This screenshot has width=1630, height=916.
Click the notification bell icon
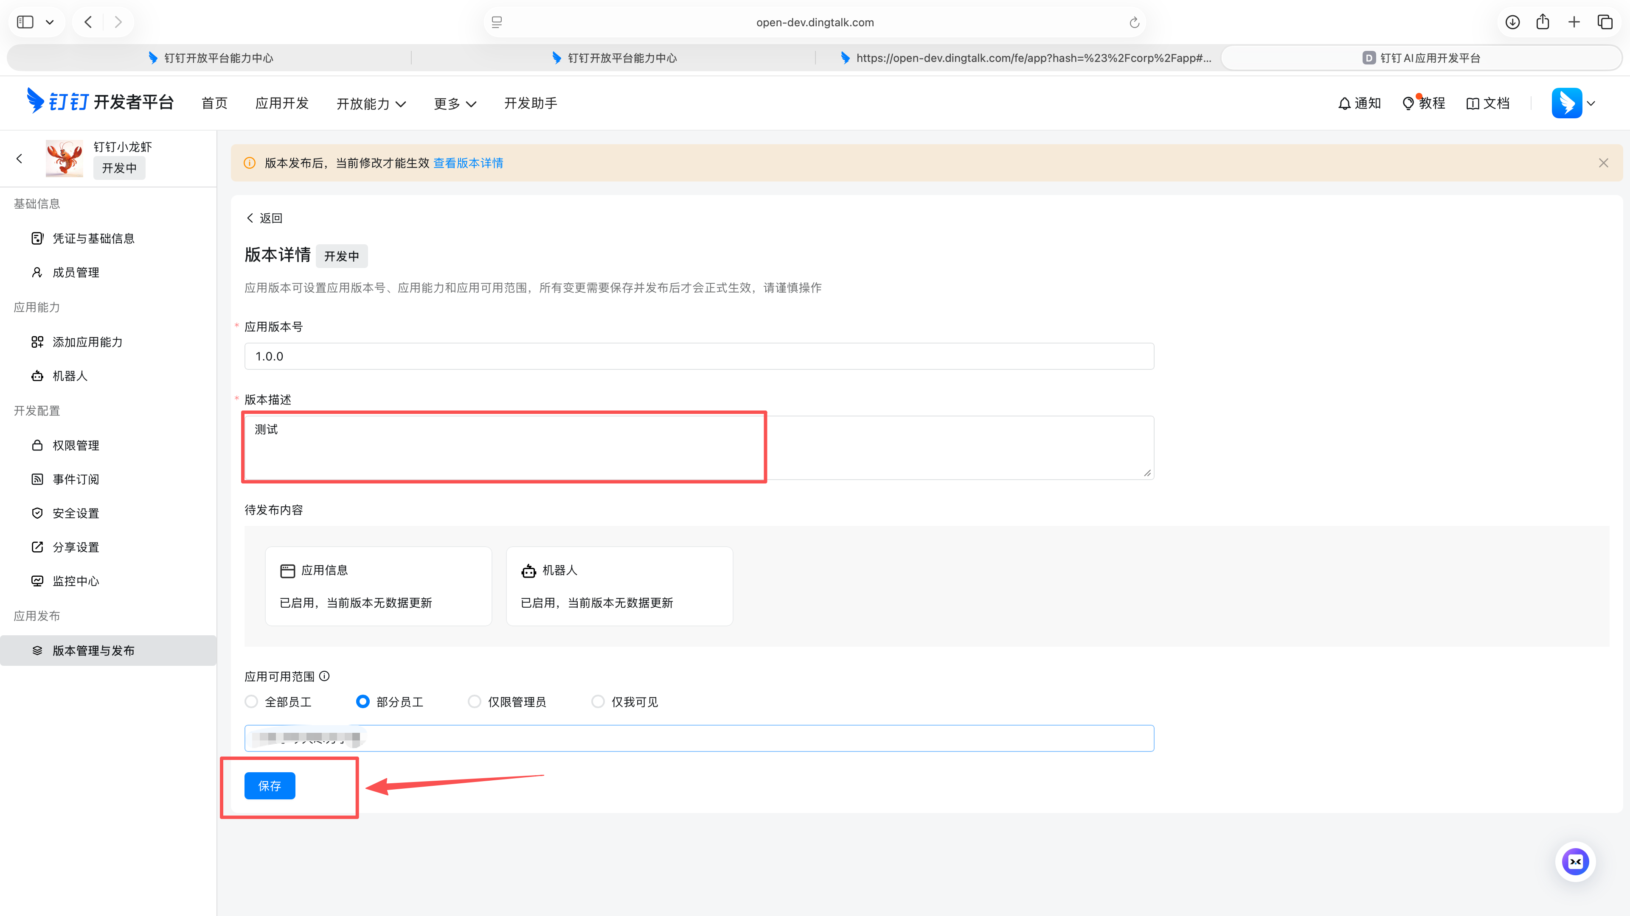[1344, 103]
